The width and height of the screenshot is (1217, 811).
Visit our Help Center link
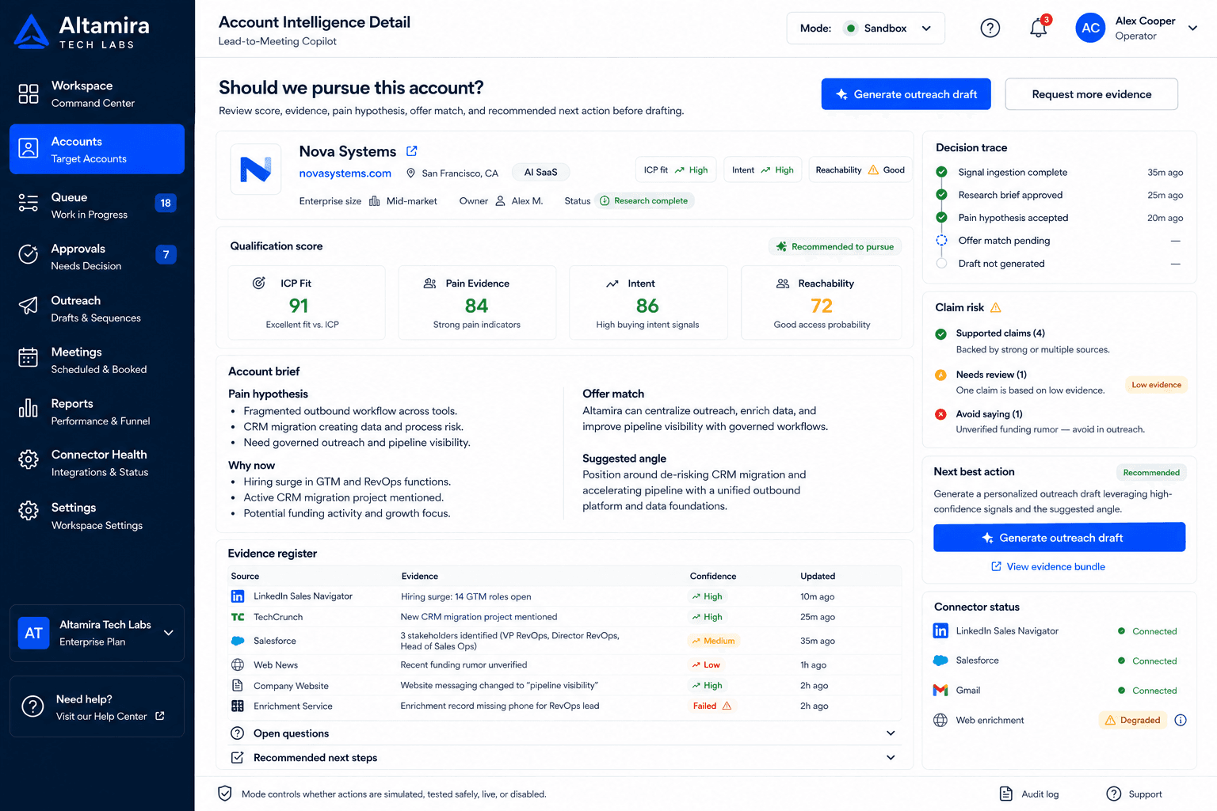point(110,717)
